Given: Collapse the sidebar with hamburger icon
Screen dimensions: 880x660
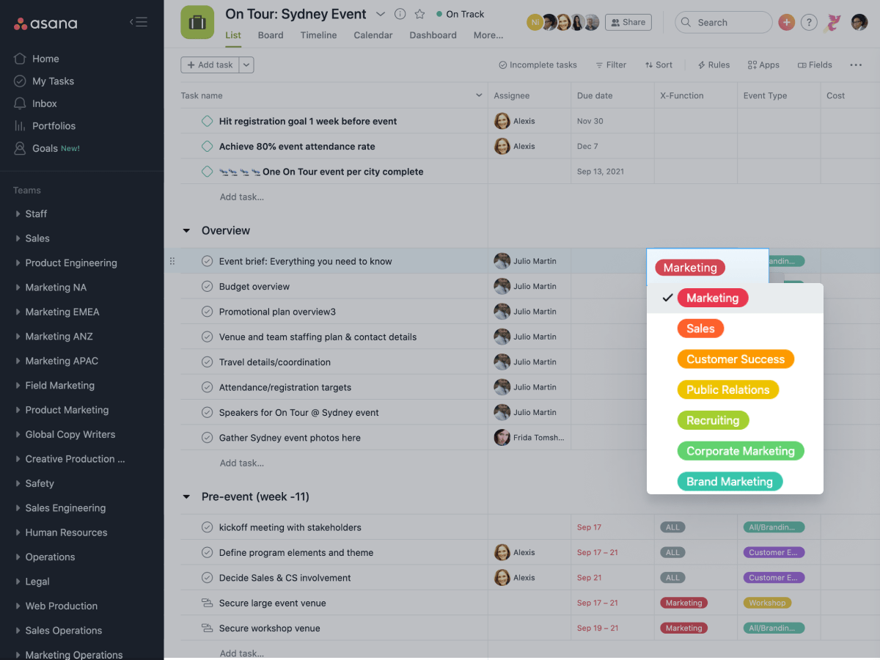Looking at the screenshot, I should coord(139,22).
